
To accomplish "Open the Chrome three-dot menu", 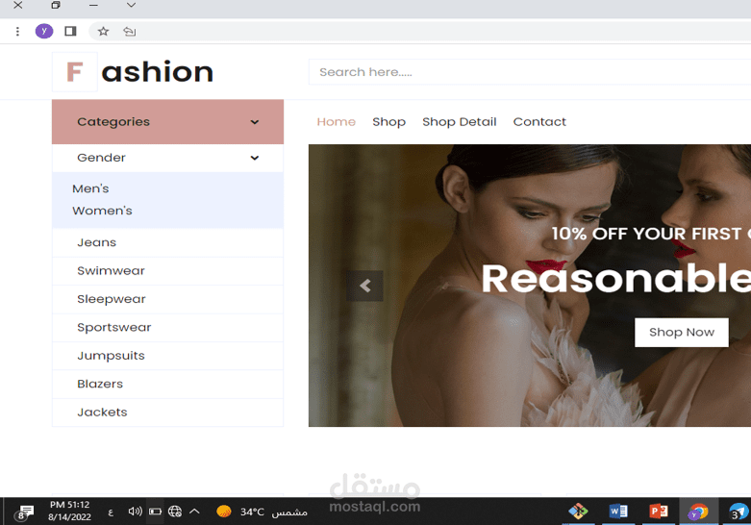I will [17, 32].
